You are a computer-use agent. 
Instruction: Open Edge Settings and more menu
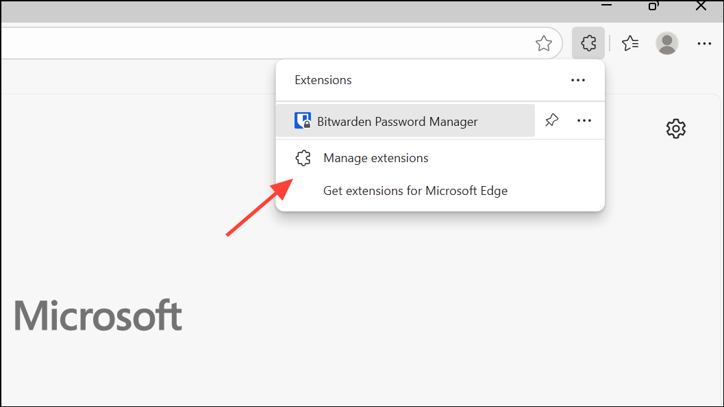[x=704, y=43]
